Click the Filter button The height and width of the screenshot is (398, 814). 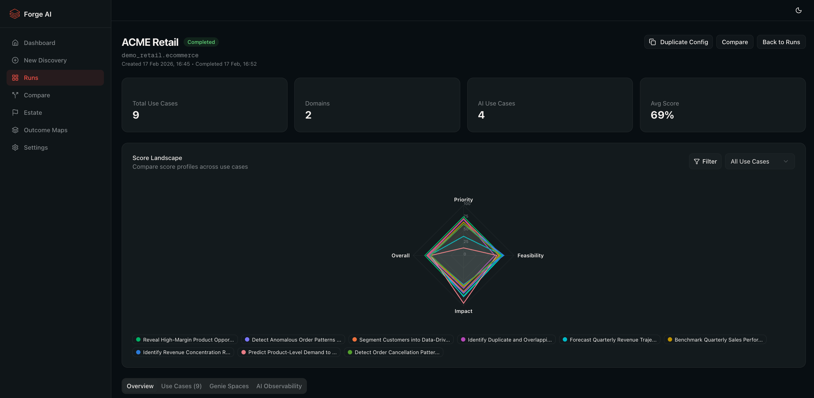[x=705, y=161]
